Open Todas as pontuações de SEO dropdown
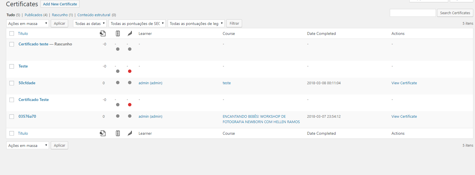Screen dimensions: 475x175 click(x=137, y=24)
